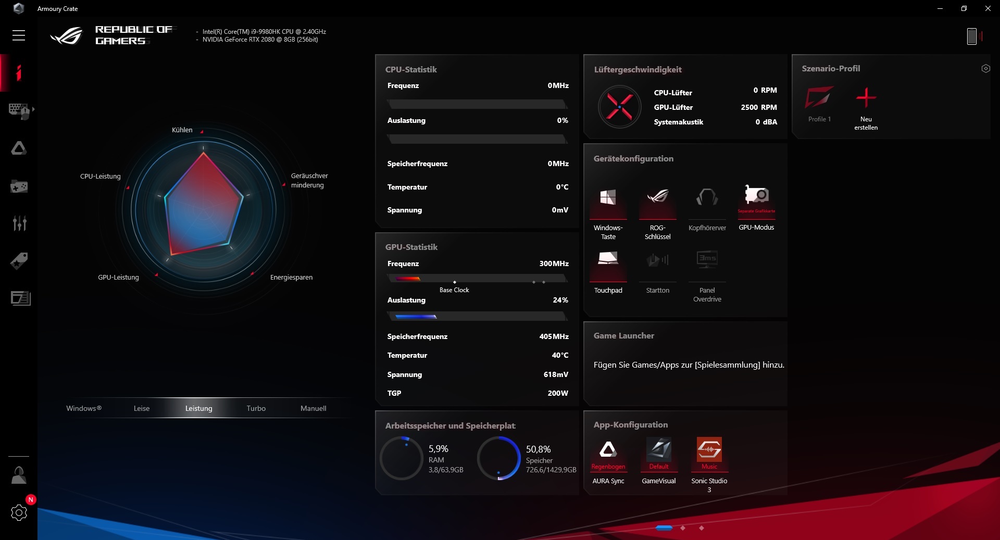Expand the device submenu arrow in sidebar
This screenshot has height=540, width=1000.
click(x=33, y=109)
